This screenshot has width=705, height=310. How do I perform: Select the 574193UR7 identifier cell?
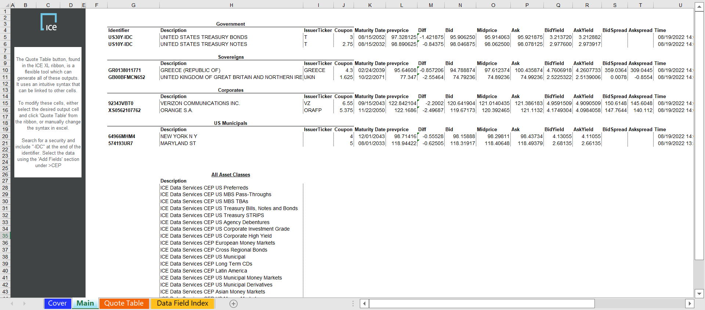click(133, 143)
